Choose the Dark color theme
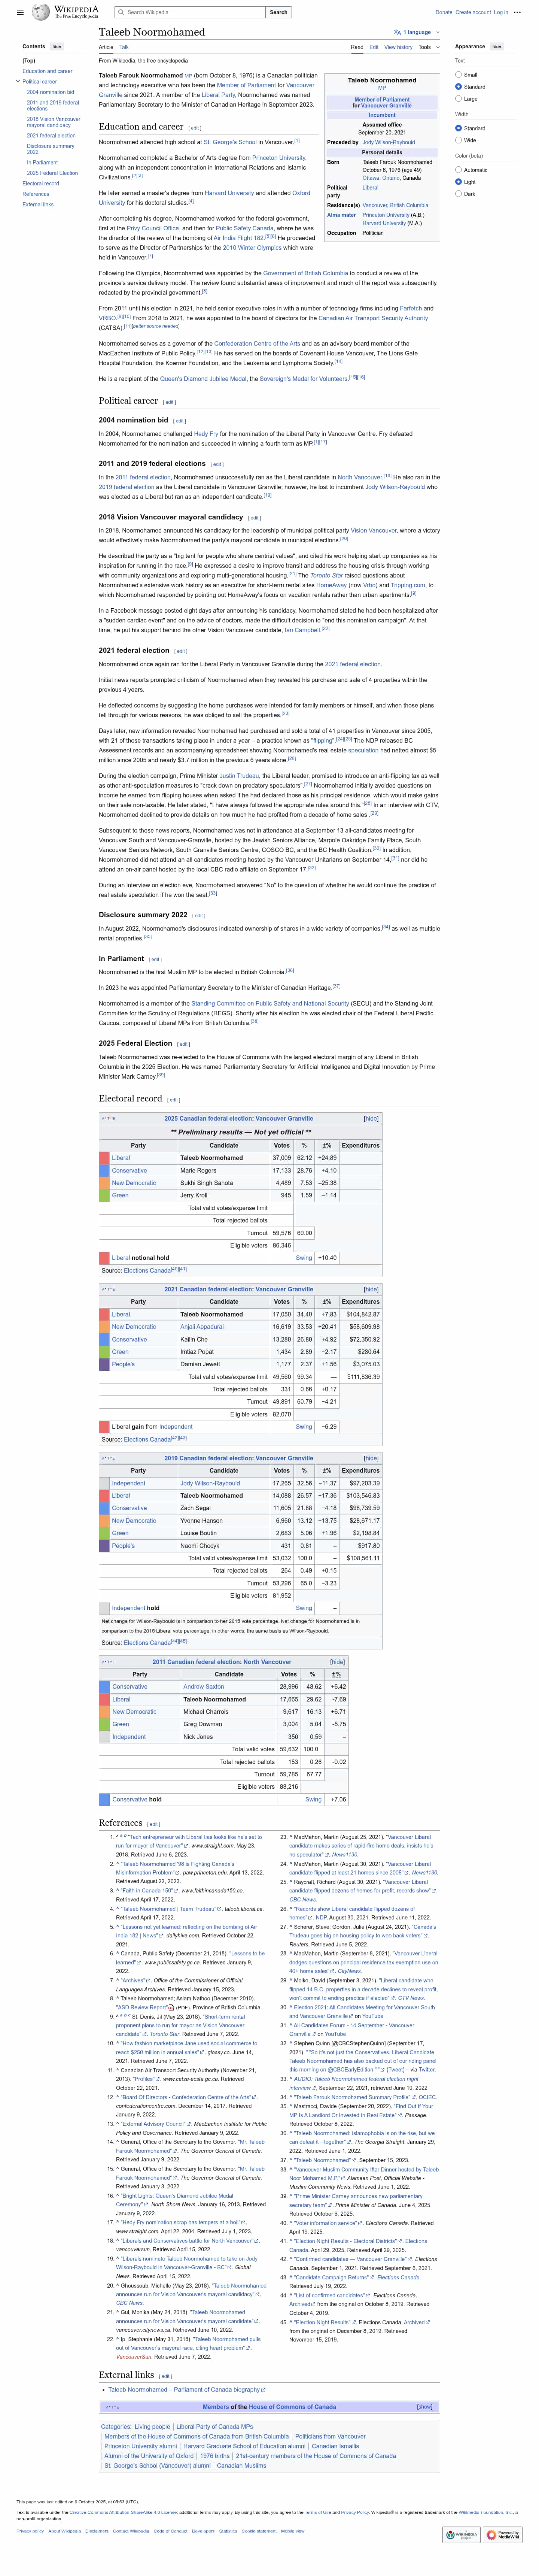The image size is (539, 2576). (458, 194)
